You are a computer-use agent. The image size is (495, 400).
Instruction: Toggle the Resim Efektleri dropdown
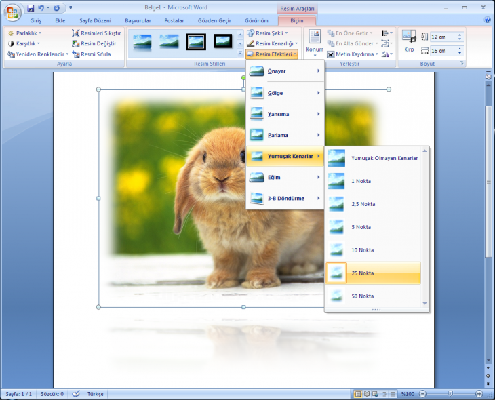(x=272, y=54)
